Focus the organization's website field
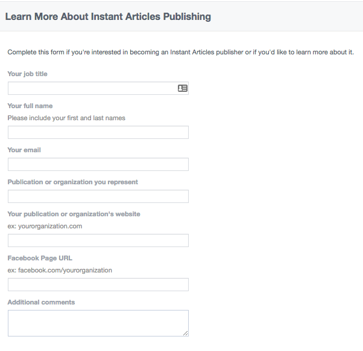363x351 pixels. tap(98, 240)
